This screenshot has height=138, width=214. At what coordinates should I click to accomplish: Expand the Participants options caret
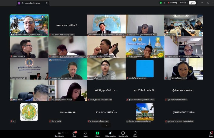click(x=66, y=133)
